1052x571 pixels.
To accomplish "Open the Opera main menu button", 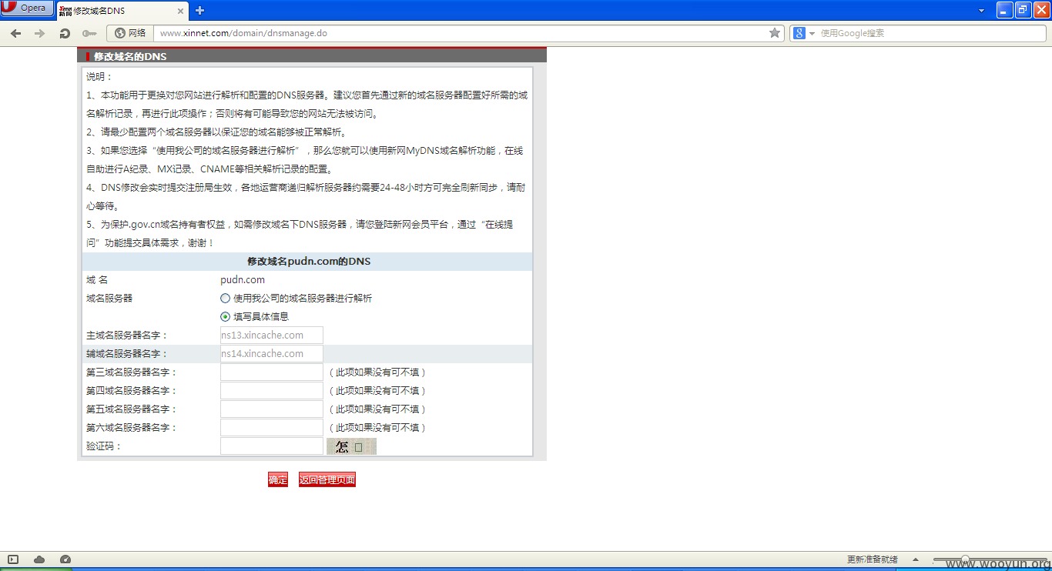I will click(x=27, y=8).
